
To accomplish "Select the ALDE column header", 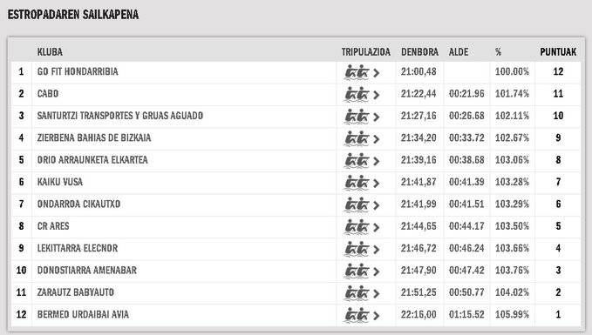I will click(459, 51).
